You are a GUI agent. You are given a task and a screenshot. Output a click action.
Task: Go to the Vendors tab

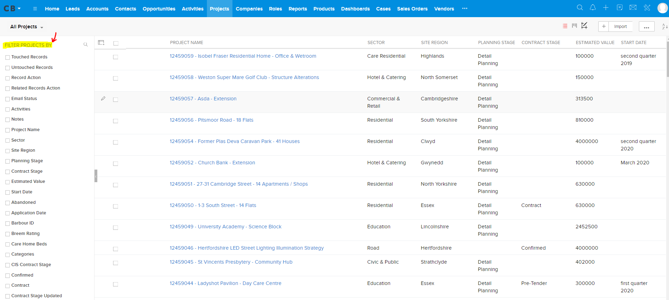coord(444,9)
